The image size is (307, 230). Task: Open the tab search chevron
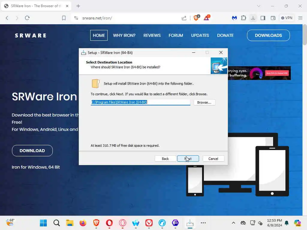(259, 6)
